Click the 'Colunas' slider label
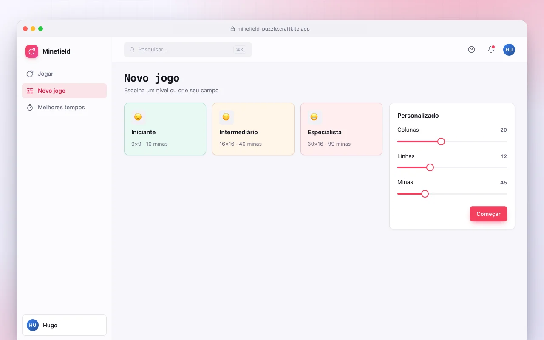544x340 pixels. tap(408, 130)
